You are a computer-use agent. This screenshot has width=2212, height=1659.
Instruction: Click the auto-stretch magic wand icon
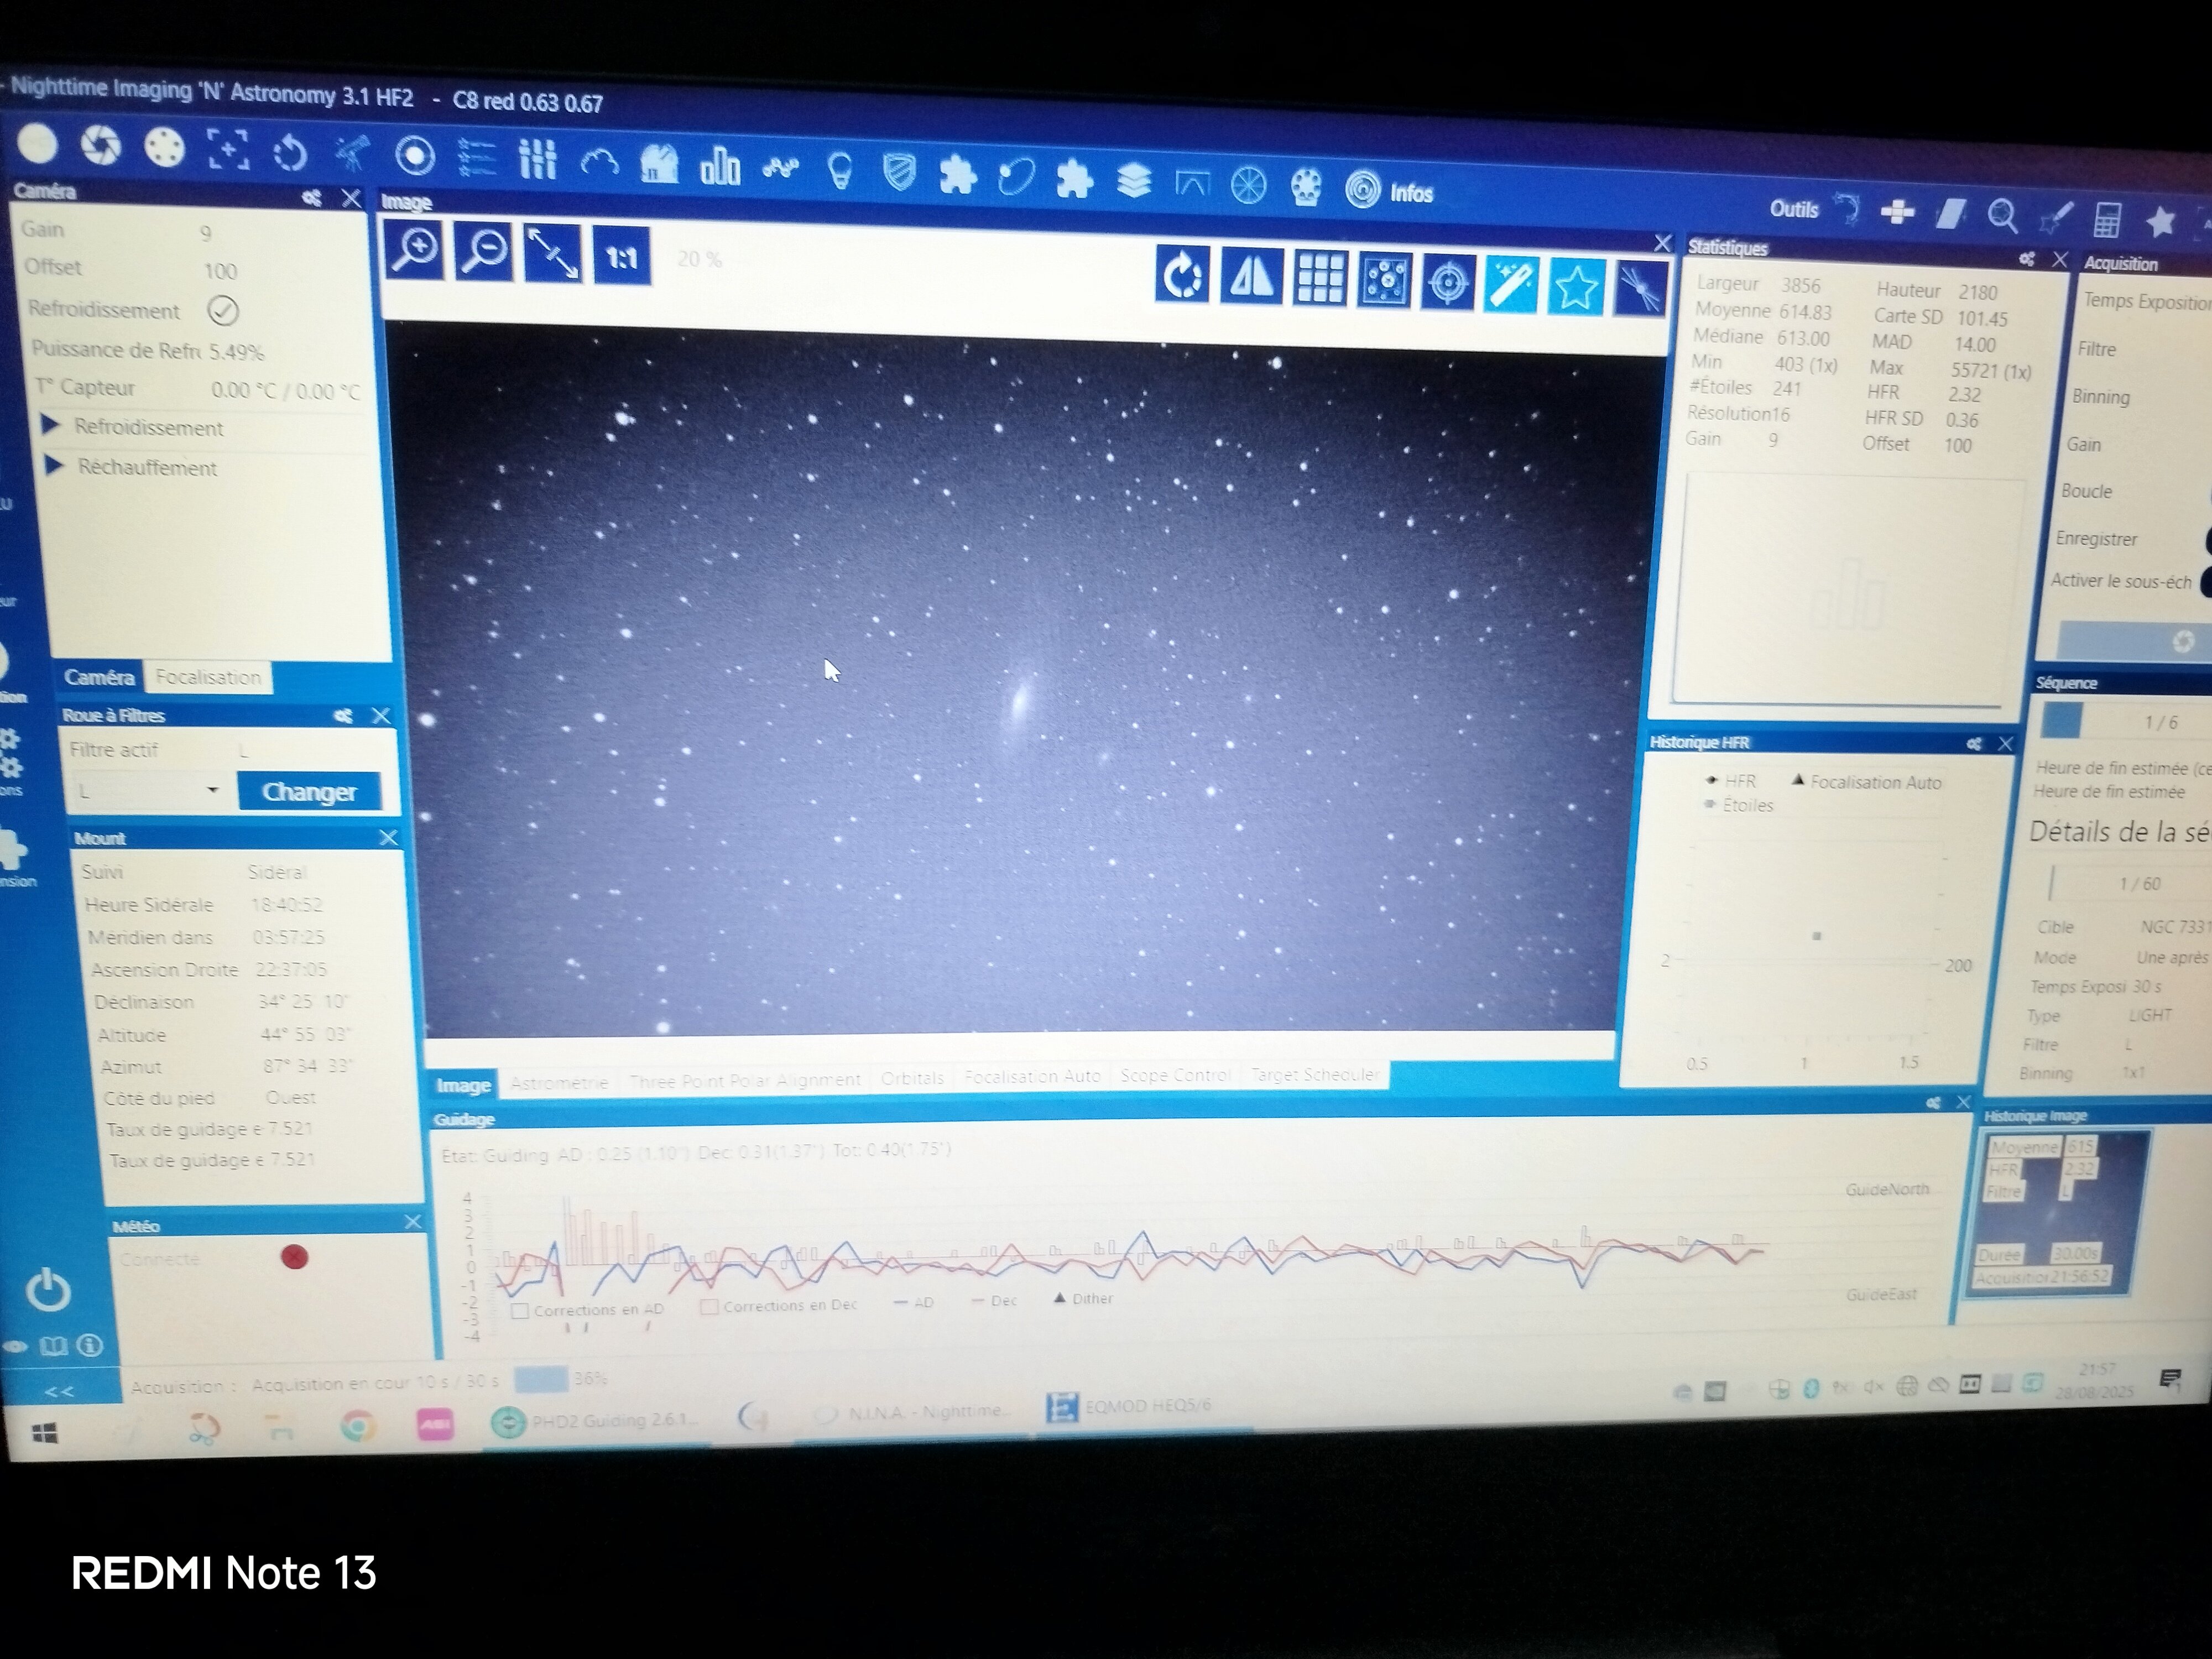[x=1511, y=285]
